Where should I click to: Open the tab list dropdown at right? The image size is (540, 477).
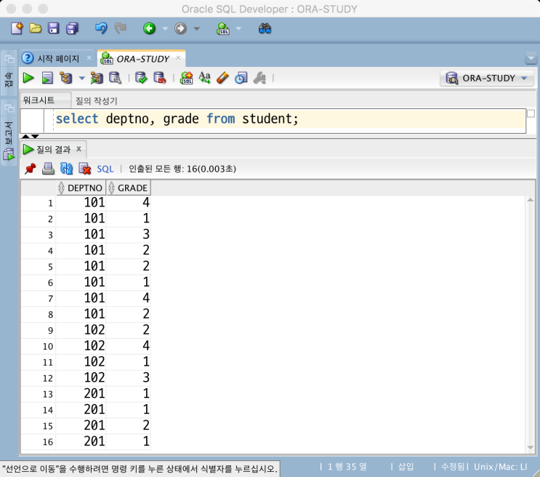coord(531,59)
